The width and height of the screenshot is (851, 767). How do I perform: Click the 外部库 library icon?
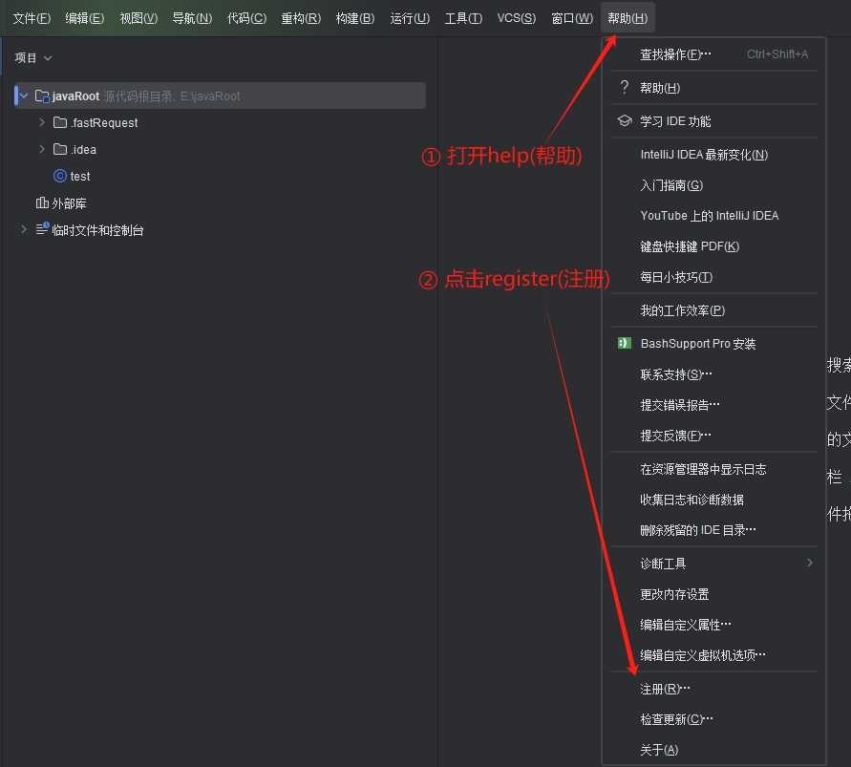(42, 203)
